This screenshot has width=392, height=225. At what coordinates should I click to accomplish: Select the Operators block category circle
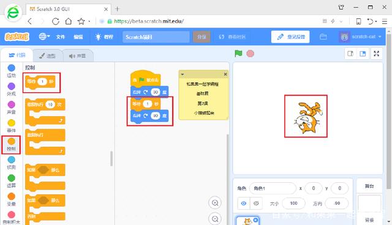click(x=11, y=178)
